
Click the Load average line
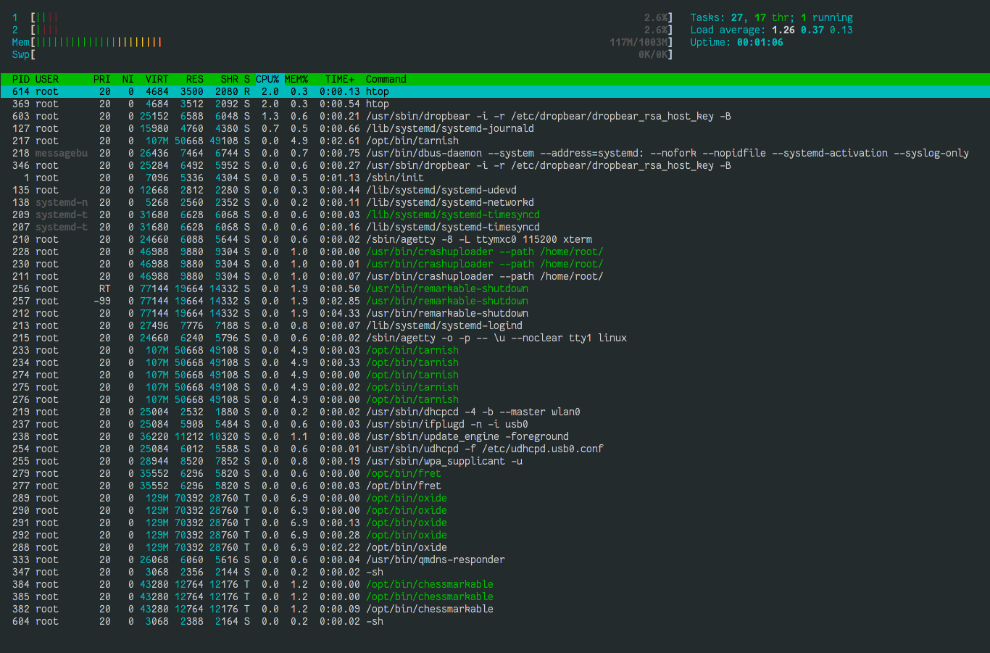(x=771, y=30)
